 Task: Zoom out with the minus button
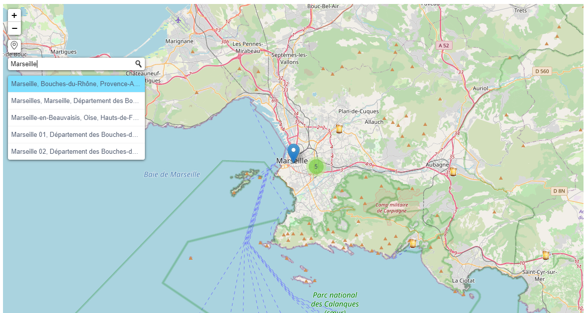click(x=14, y=28)
